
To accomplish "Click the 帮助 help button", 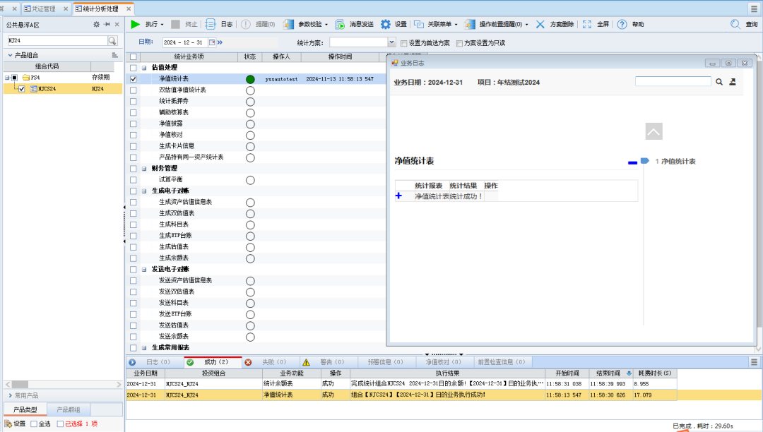I will (x=622, y=24).
